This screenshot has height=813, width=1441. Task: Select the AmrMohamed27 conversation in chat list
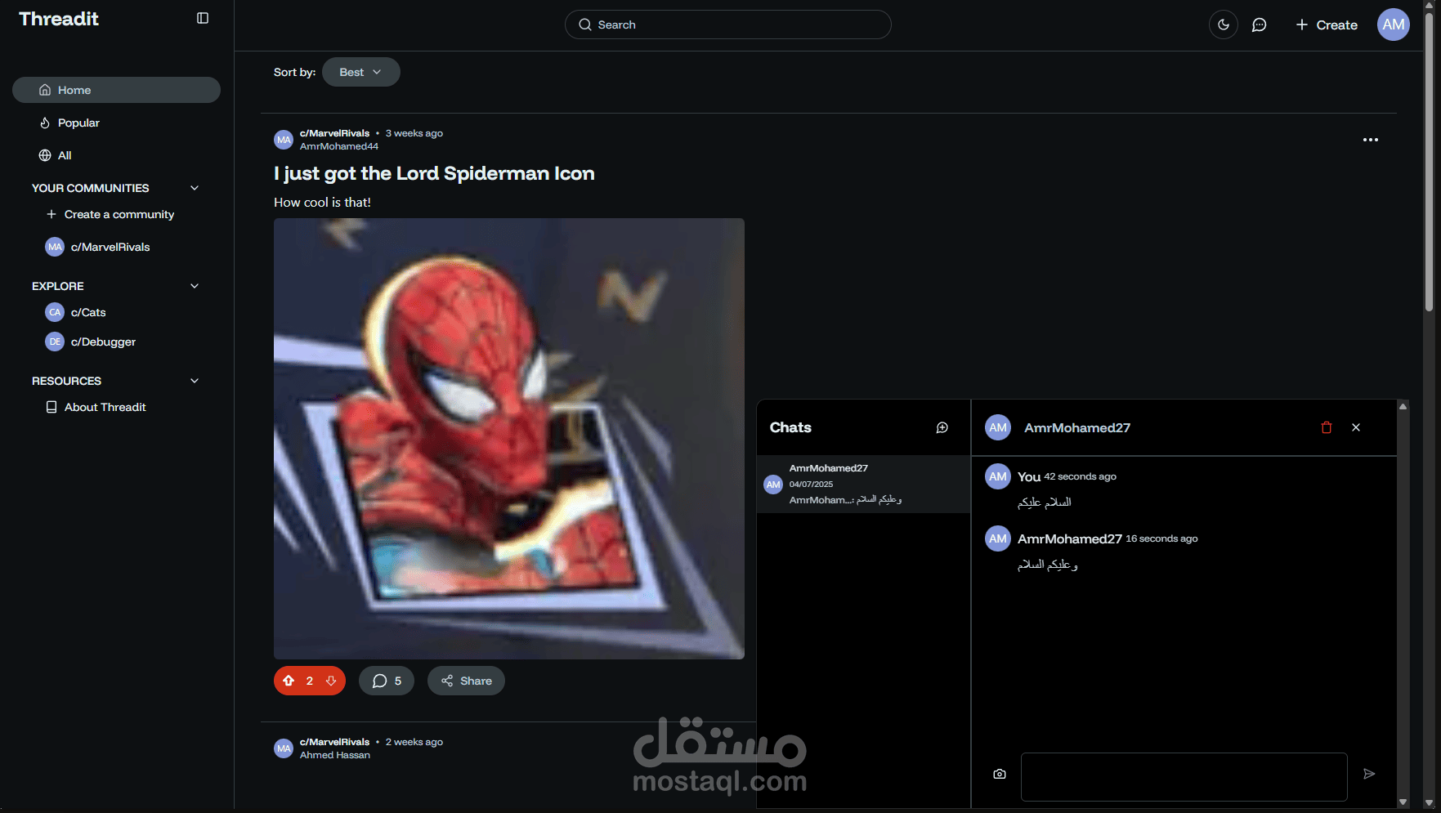coord(864,484)
